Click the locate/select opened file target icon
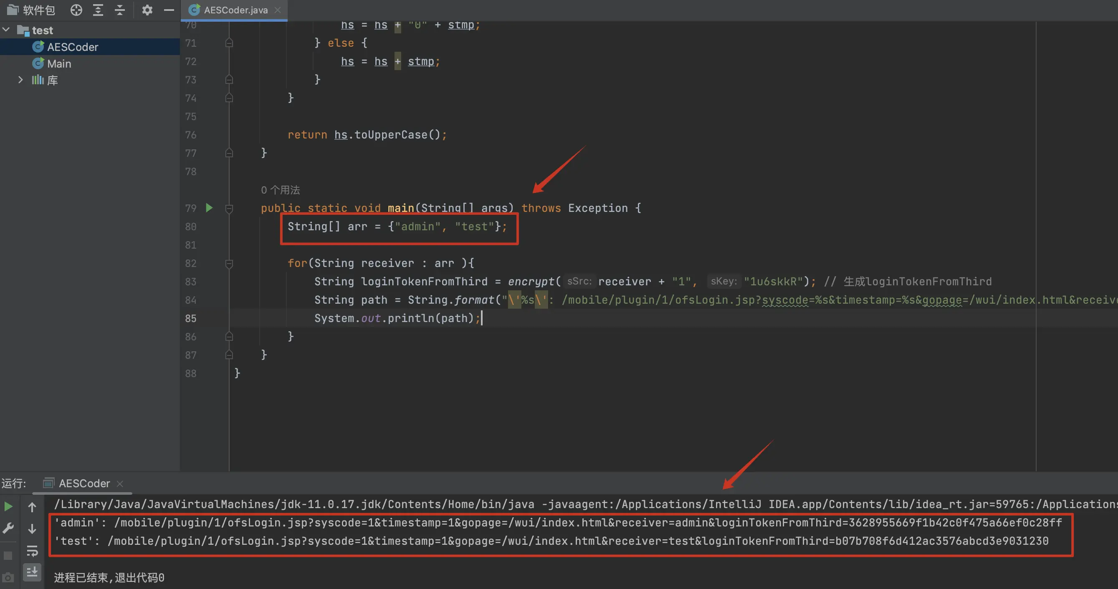Image resolution: width=1118 pixels, height=589 pixels. click(76, 10)
